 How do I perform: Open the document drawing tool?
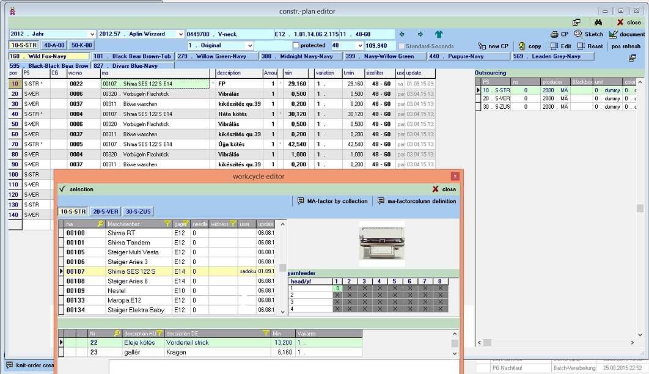(x=623, y=34)
